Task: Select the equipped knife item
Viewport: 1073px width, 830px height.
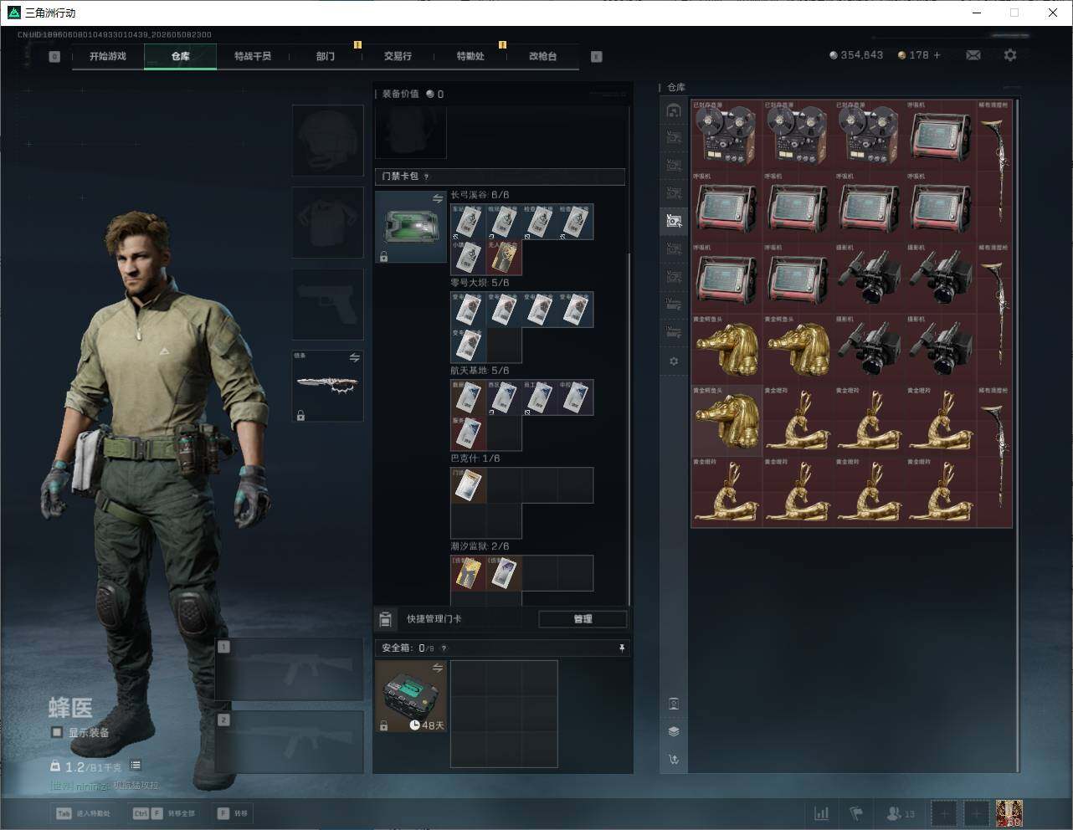Action: (x=327, y=386)
